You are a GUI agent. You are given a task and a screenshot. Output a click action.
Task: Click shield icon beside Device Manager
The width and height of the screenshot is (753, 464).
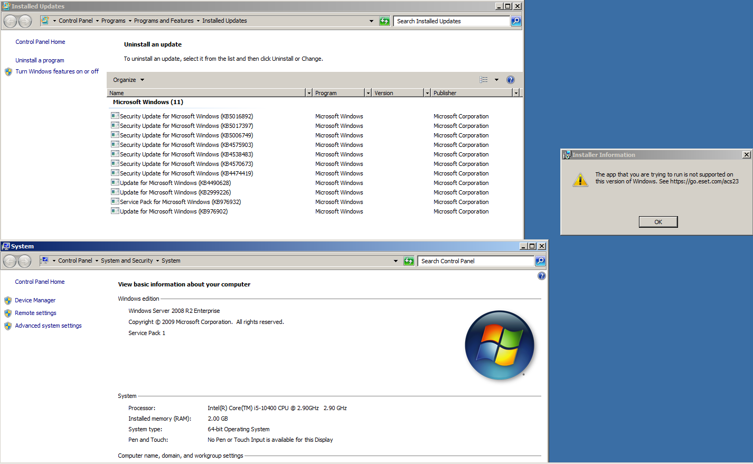(8, 301)
